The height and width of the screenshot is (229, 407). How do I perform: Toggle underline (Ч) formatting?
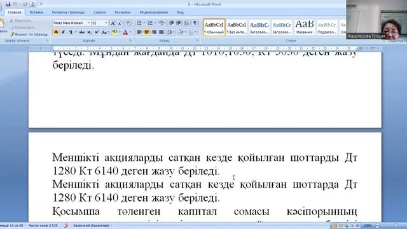click(x=71, y=32)
